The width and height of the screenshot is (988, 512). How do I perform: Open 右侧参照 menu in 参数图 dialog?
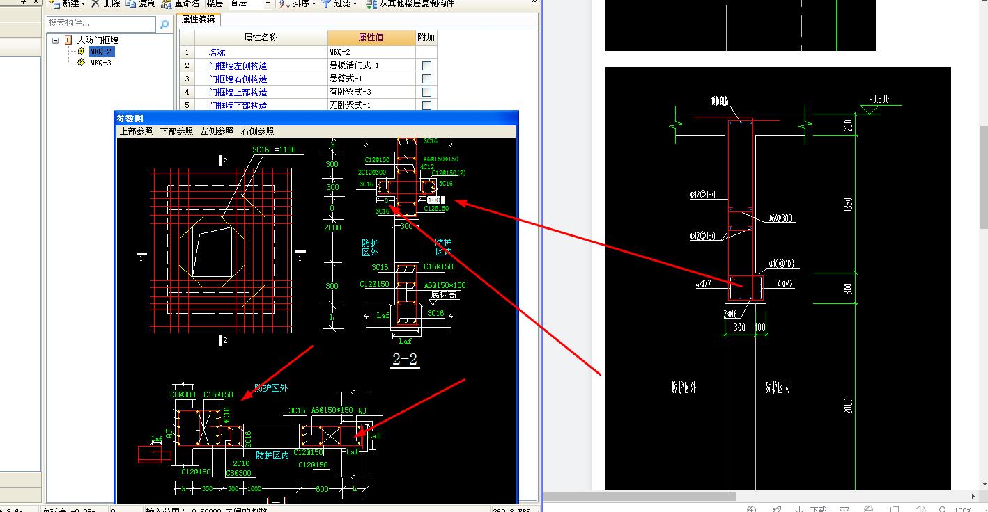coord(257,131)
